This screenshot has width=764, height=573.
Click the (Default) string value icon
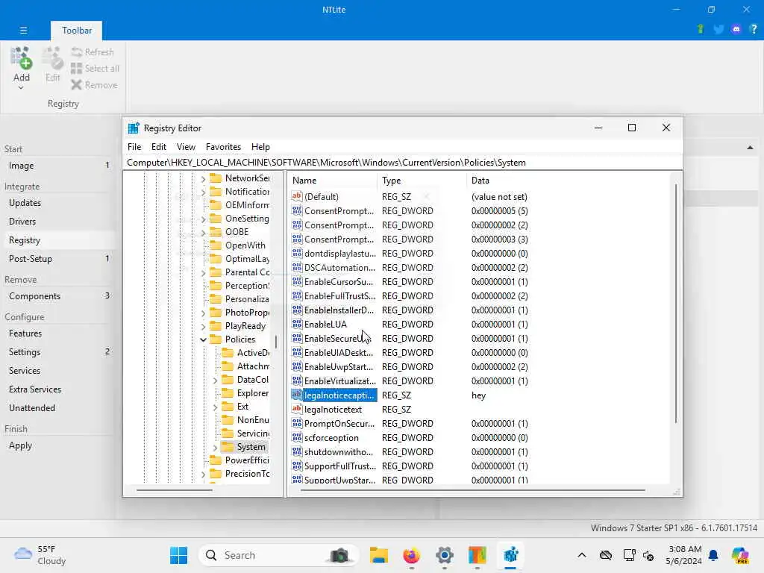coord(297,196)
